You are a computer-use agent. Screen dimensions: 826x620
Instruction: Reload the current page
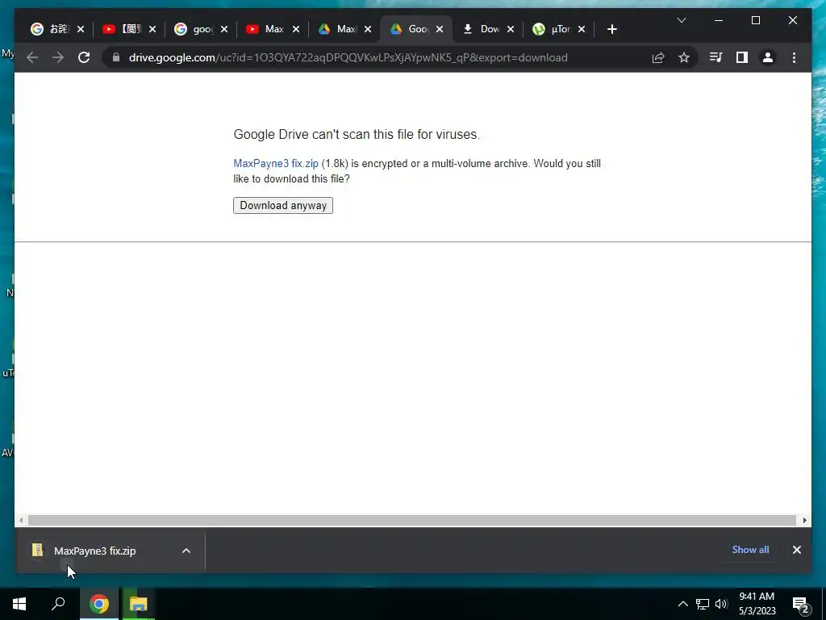click(84, 57)
